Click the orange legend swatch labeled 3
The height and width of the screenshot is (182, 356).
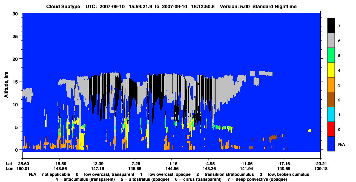331,85
